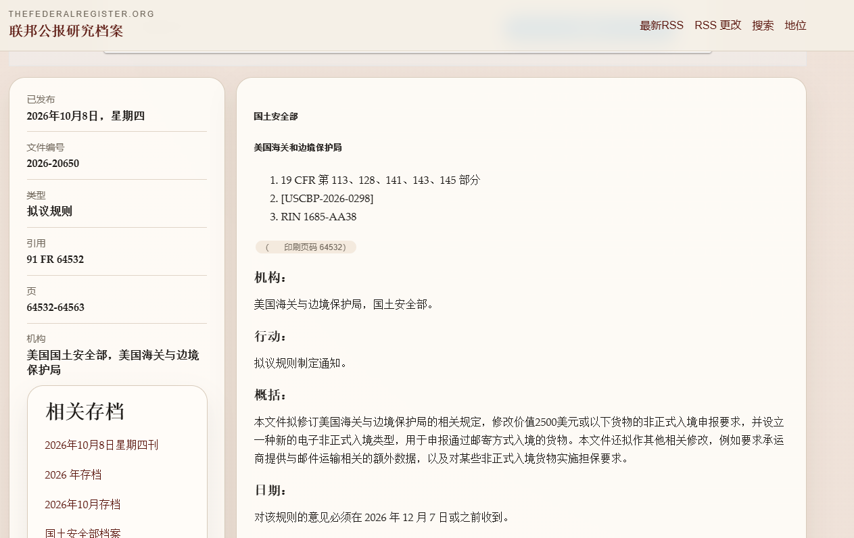Click the 印刷页码 64532 page badge
The width and height of the screenshot is (854, 538).
tap(306, 247)
